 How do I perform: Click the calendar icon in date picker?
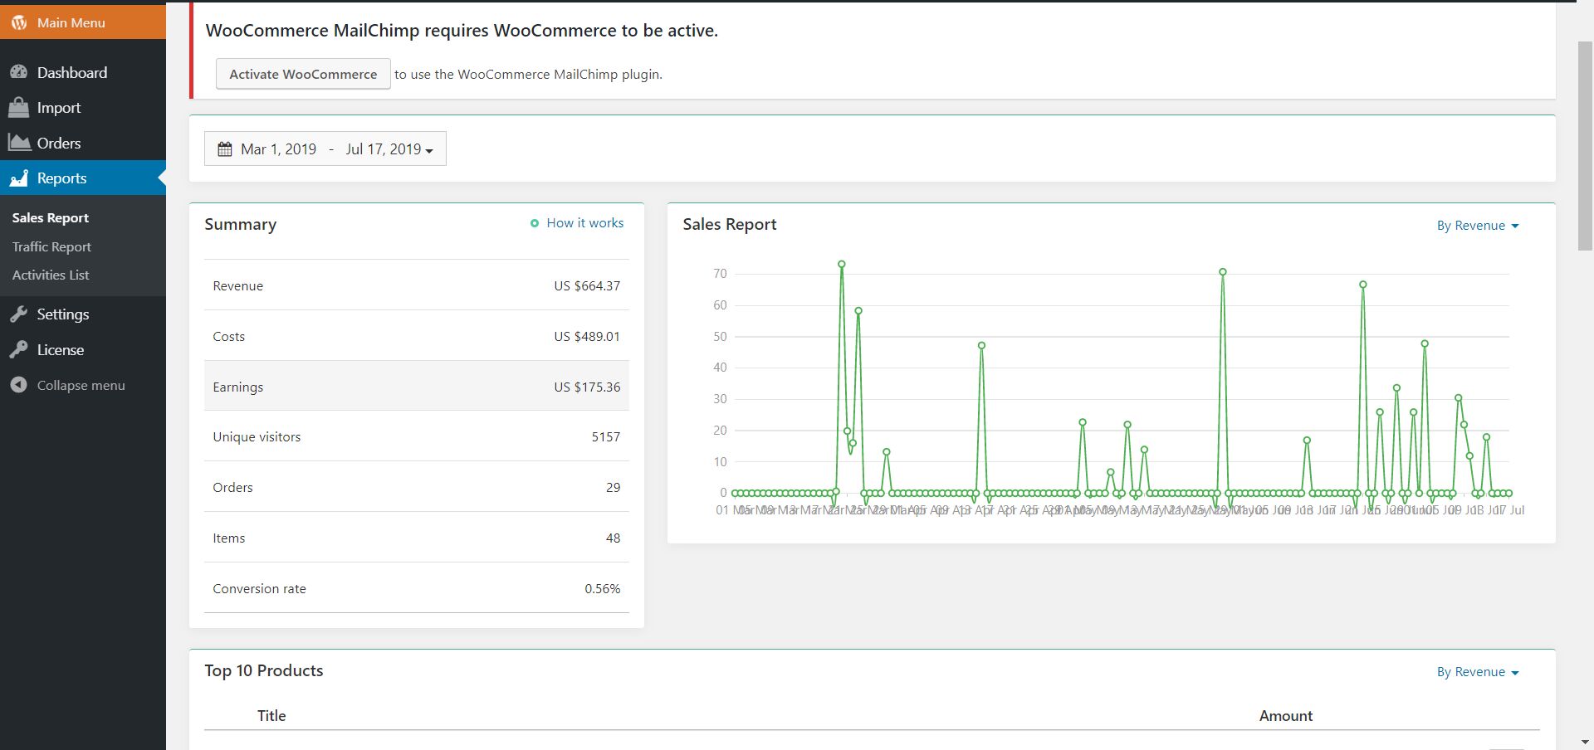click(x=225, y=149)
